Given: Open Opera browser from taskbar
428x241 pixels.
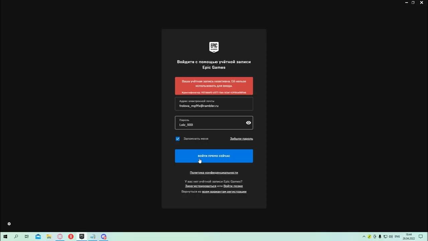Looking at the screenshot, I should pyautogui.click(x=60, y=237).
